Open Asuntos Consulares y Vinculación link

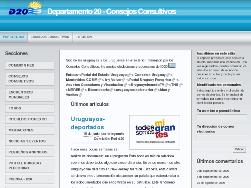[x=94, y=85]
